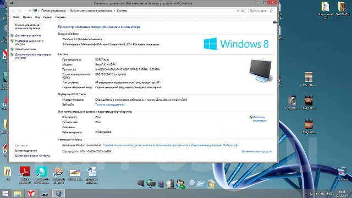Open the Вид menu
The width and height of the screenshot is (352, 198).
point(37,17)
